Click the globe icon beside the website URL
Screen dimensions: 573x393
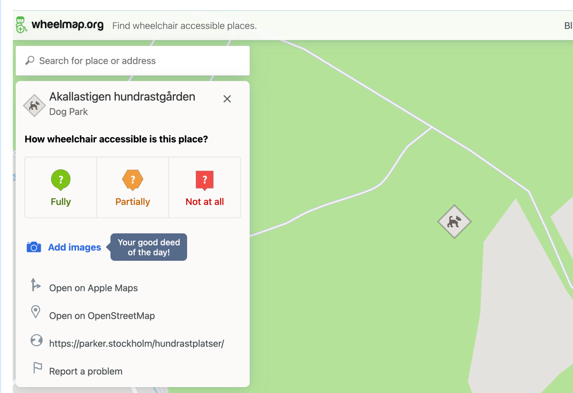[36, 340]
